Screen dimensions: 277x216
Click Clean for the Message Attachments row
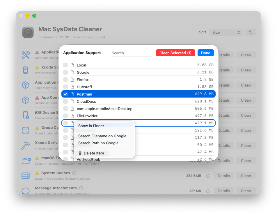point(246,191)
